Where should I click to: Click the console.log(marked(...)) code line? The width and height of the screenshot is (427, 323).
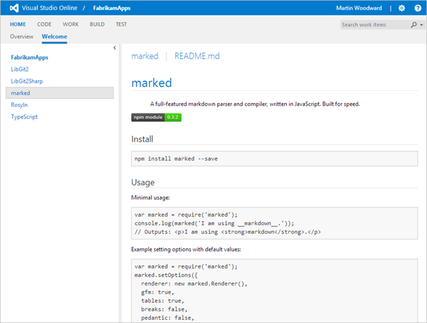click(x=214, y=223)
